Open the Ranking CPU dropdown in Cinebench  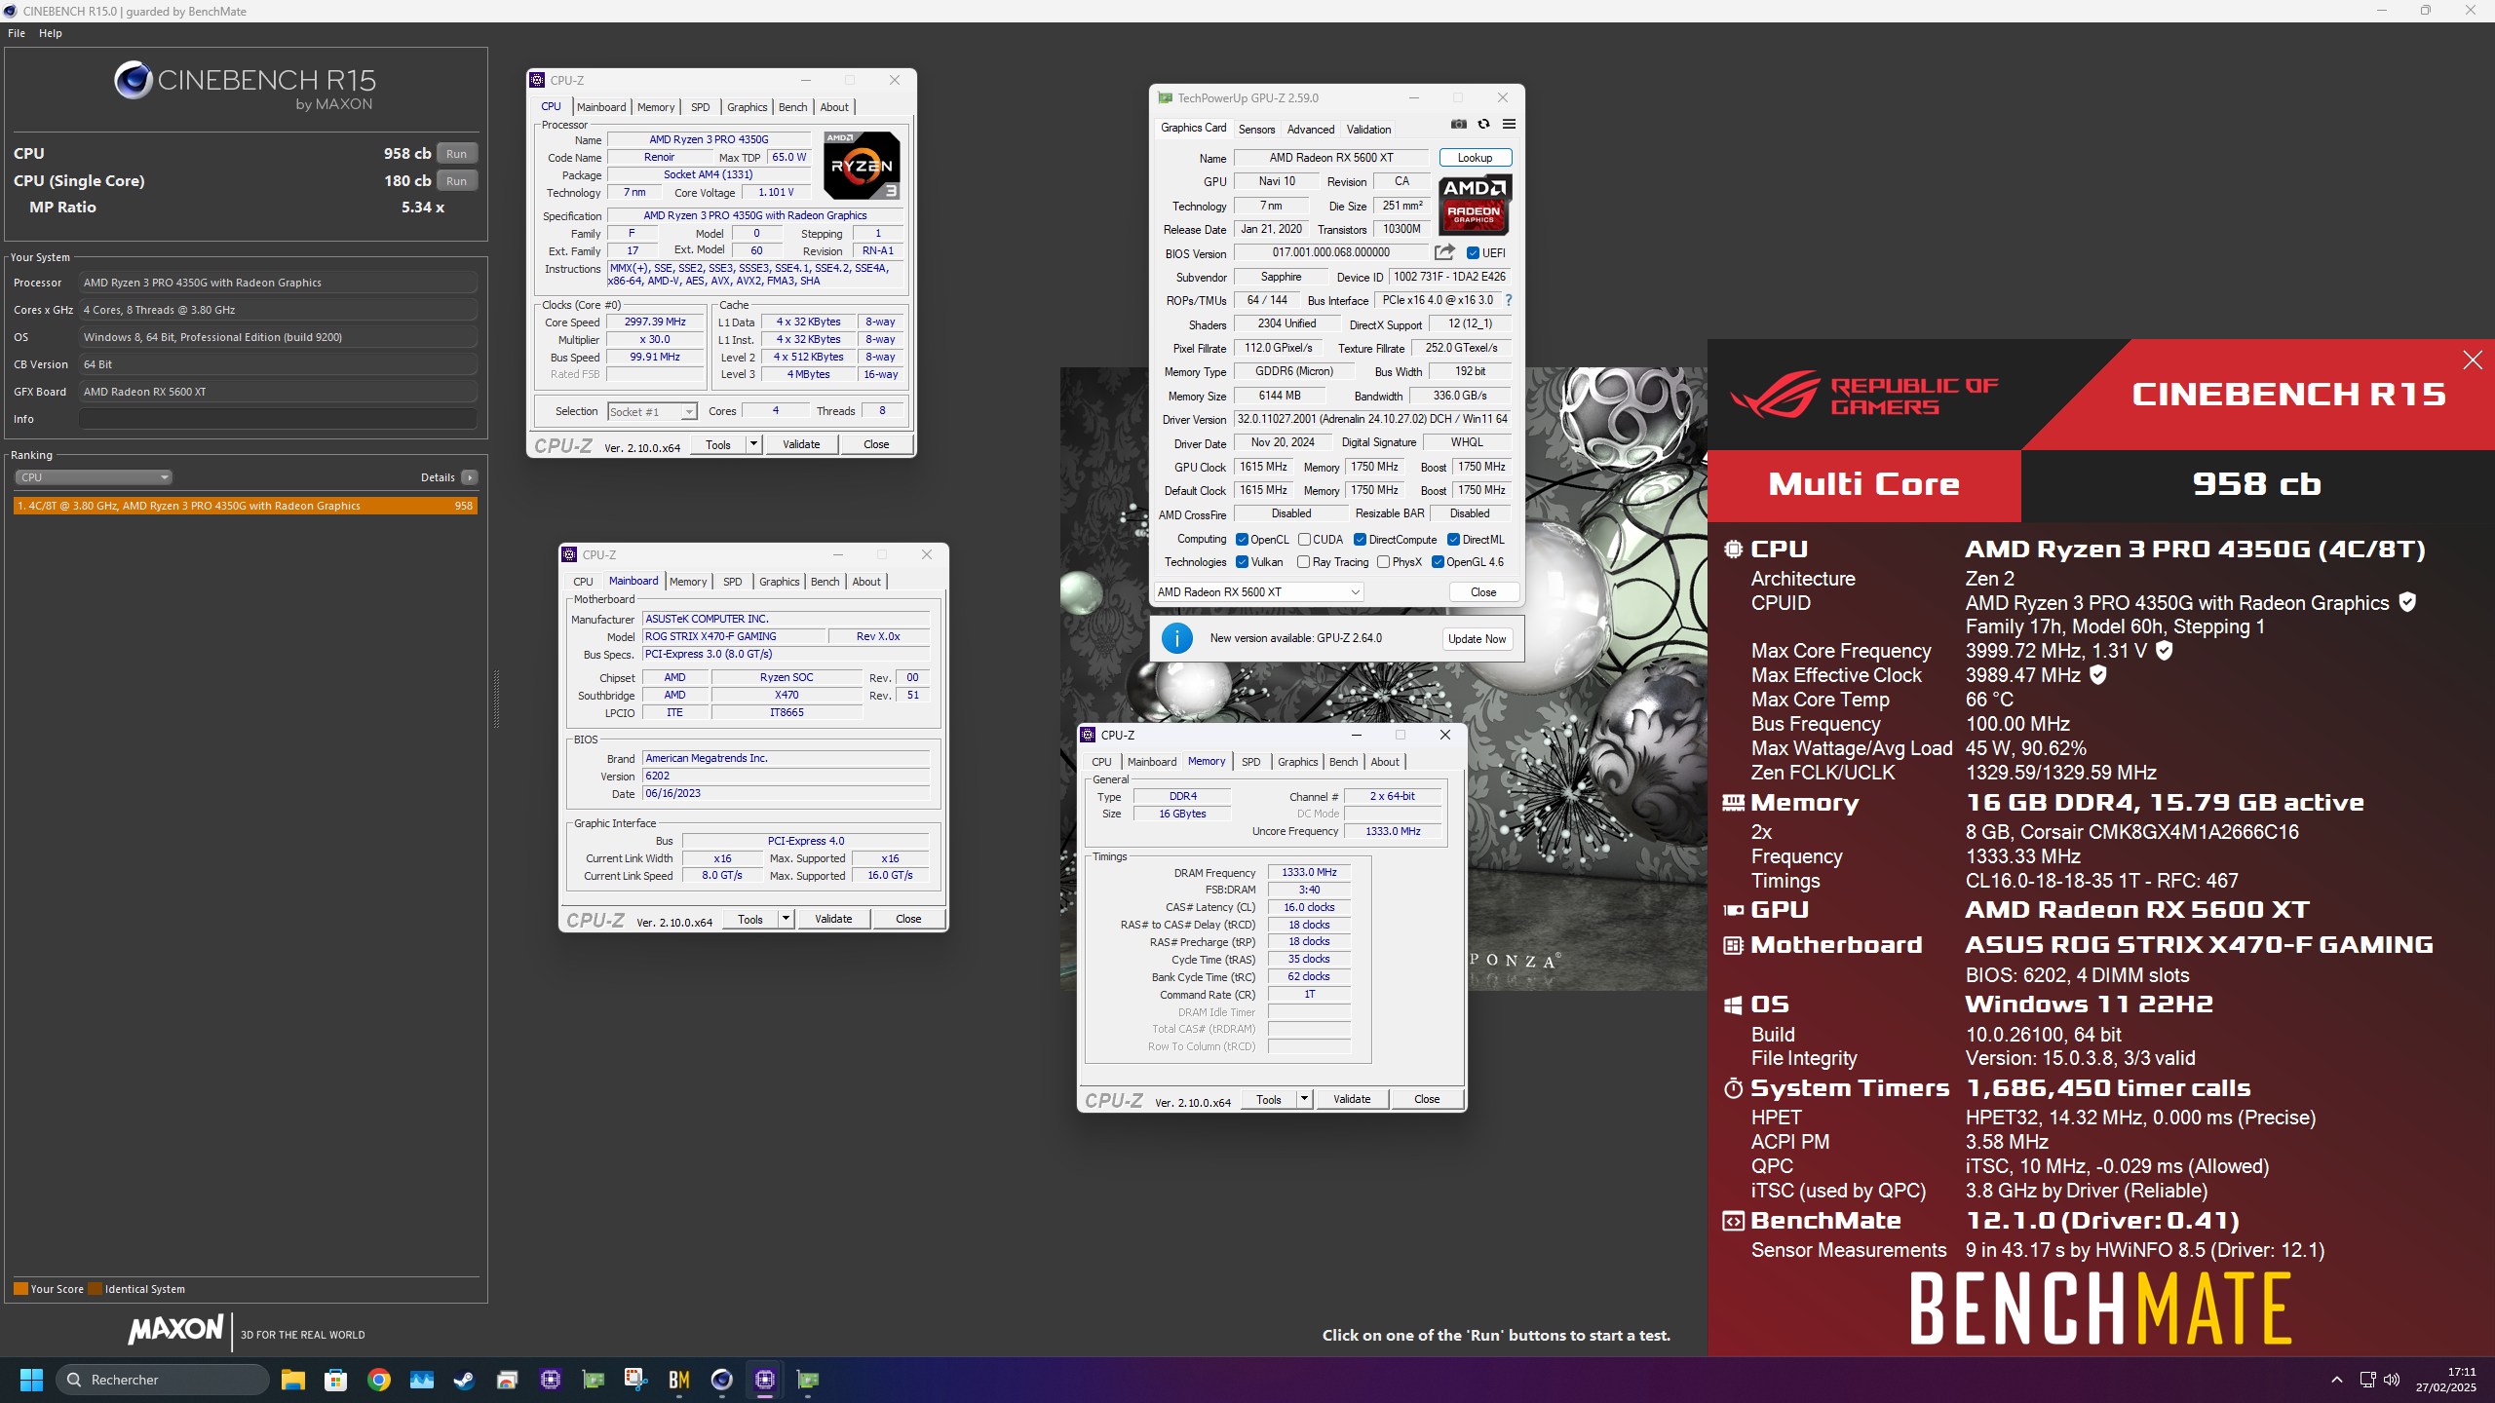[x=94, y=477]
